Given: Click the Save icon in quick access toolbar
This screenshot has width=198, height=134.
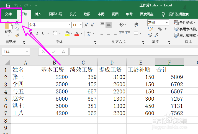Looking at the screenshot, I should click(8, 6).
